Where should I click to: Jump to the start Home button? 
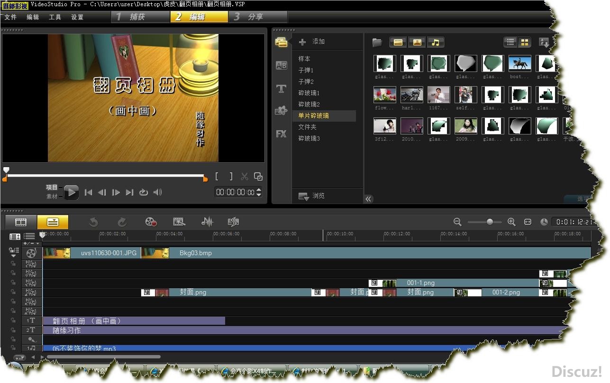pyautogui.click(x=88, y=192)
